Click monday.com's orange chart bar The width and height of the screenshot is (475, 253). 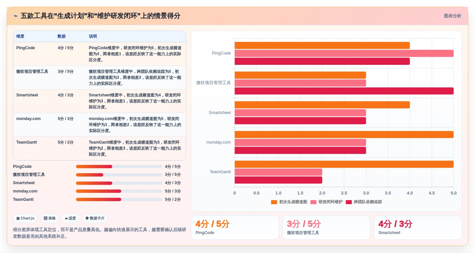(344, 134)
